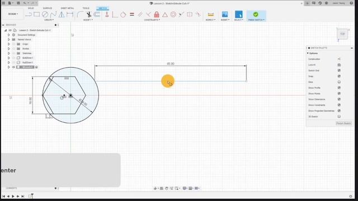Open the CREATE dropdown menu

[x=49, y=20]
